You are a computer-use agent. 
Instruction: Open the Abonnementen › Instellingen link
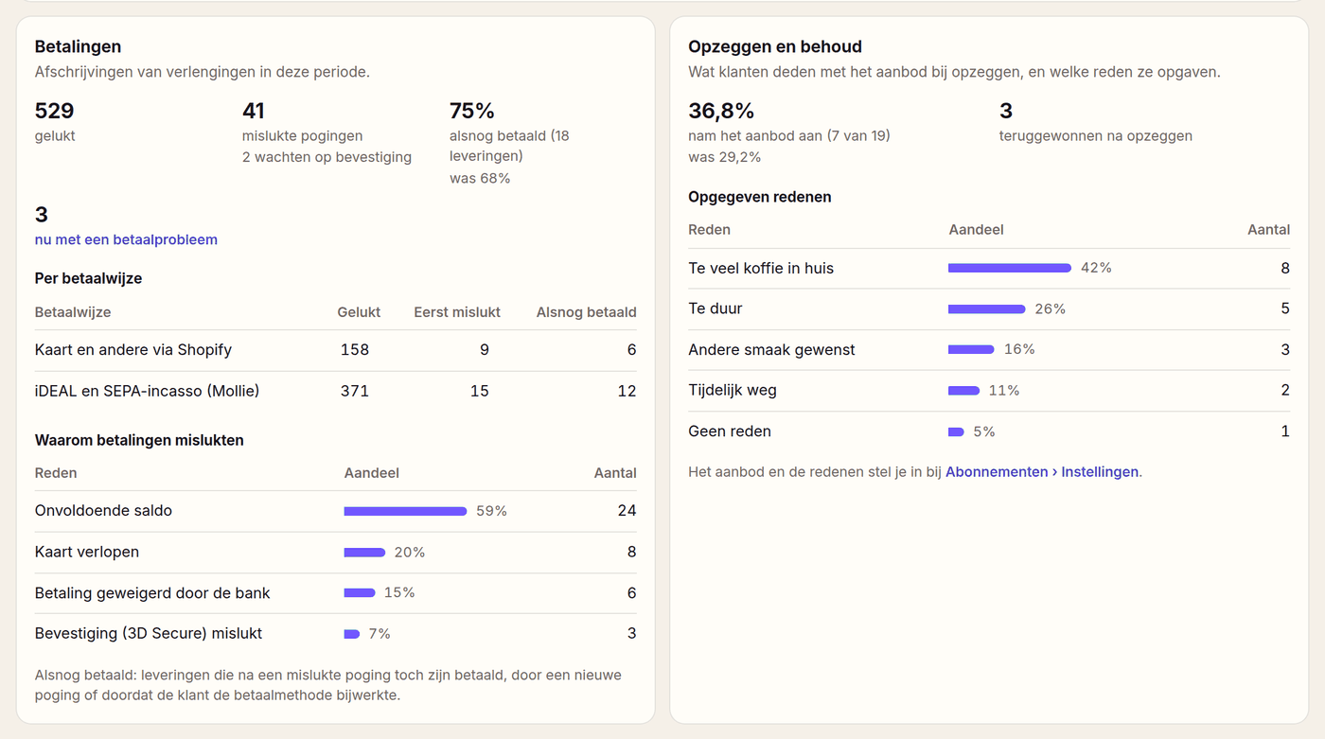point(1042,471)
